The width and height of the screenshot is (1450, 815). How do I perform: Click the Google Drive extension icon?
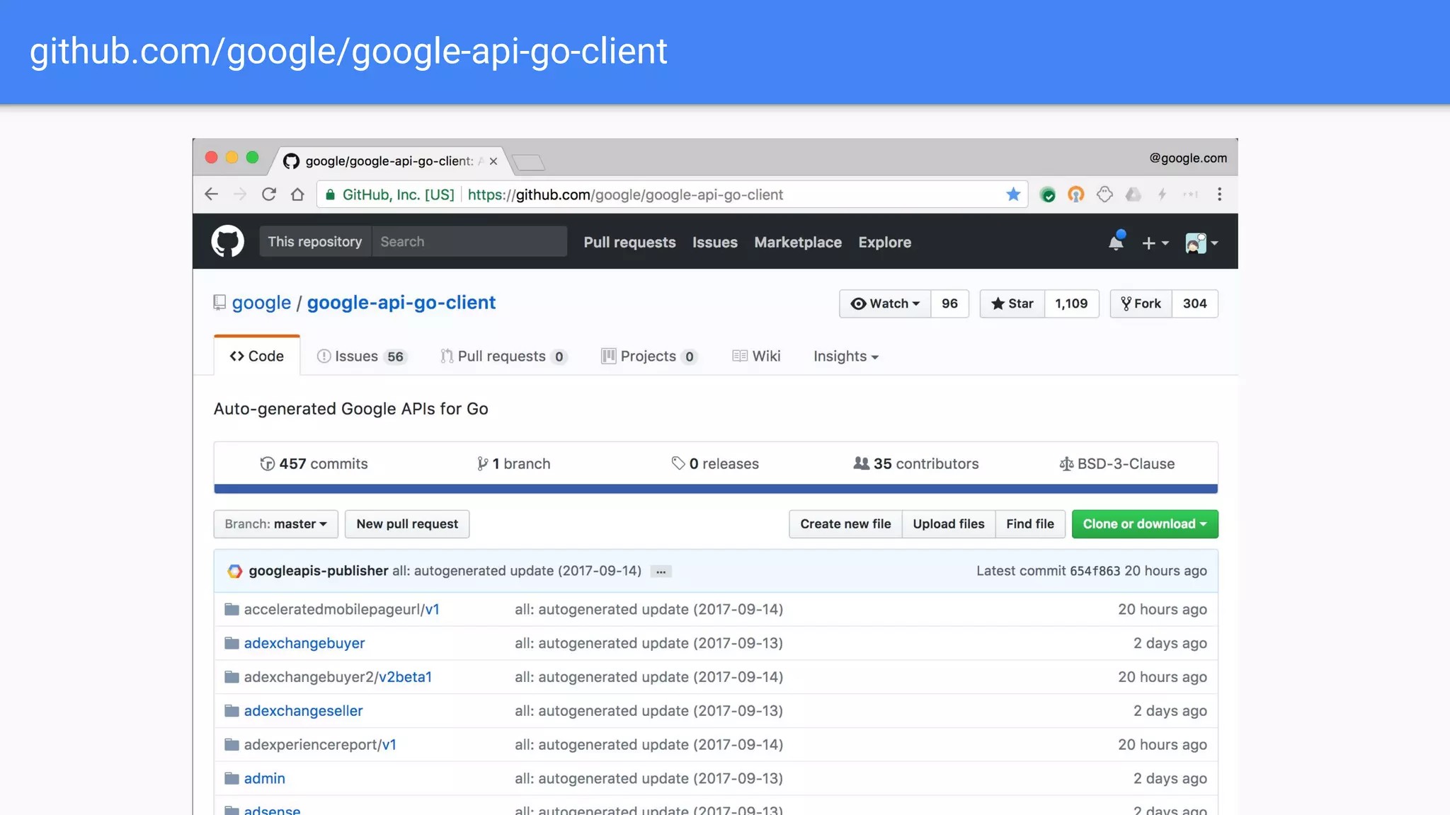(x=1133, y=195)
